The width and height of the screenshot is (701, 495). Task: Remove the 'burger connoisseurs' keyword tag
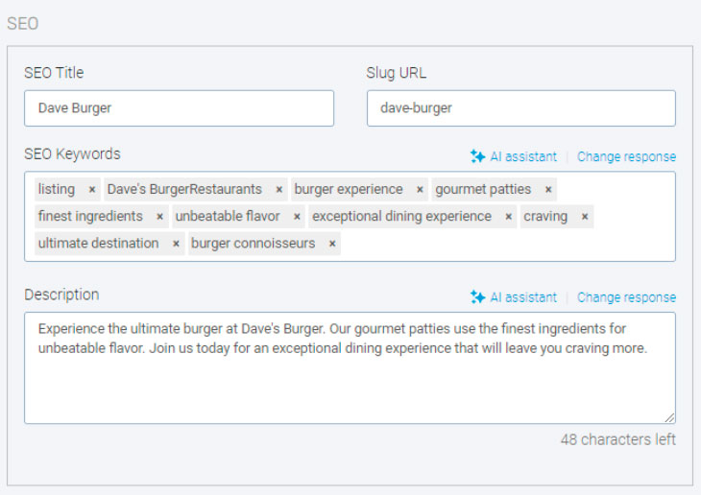(x=332, y=244)
